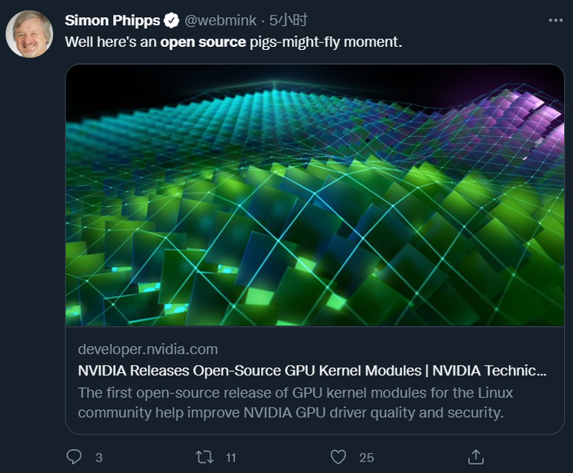Open Simon Phipps' profile avatar
The height and width of the screenshot is (473, 573).
tap(30, 34)
